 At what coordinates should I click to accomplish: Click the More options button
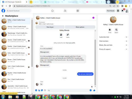pos(80,27)
